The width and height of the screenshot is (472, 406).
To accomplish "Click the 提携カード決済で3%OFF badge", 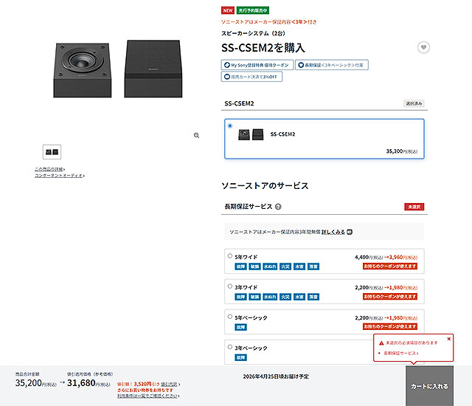I will 251,77.
